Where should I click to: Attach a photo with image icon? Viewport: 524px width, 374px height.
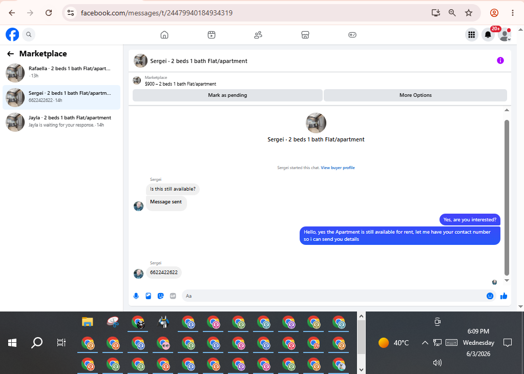click(149, 296)
